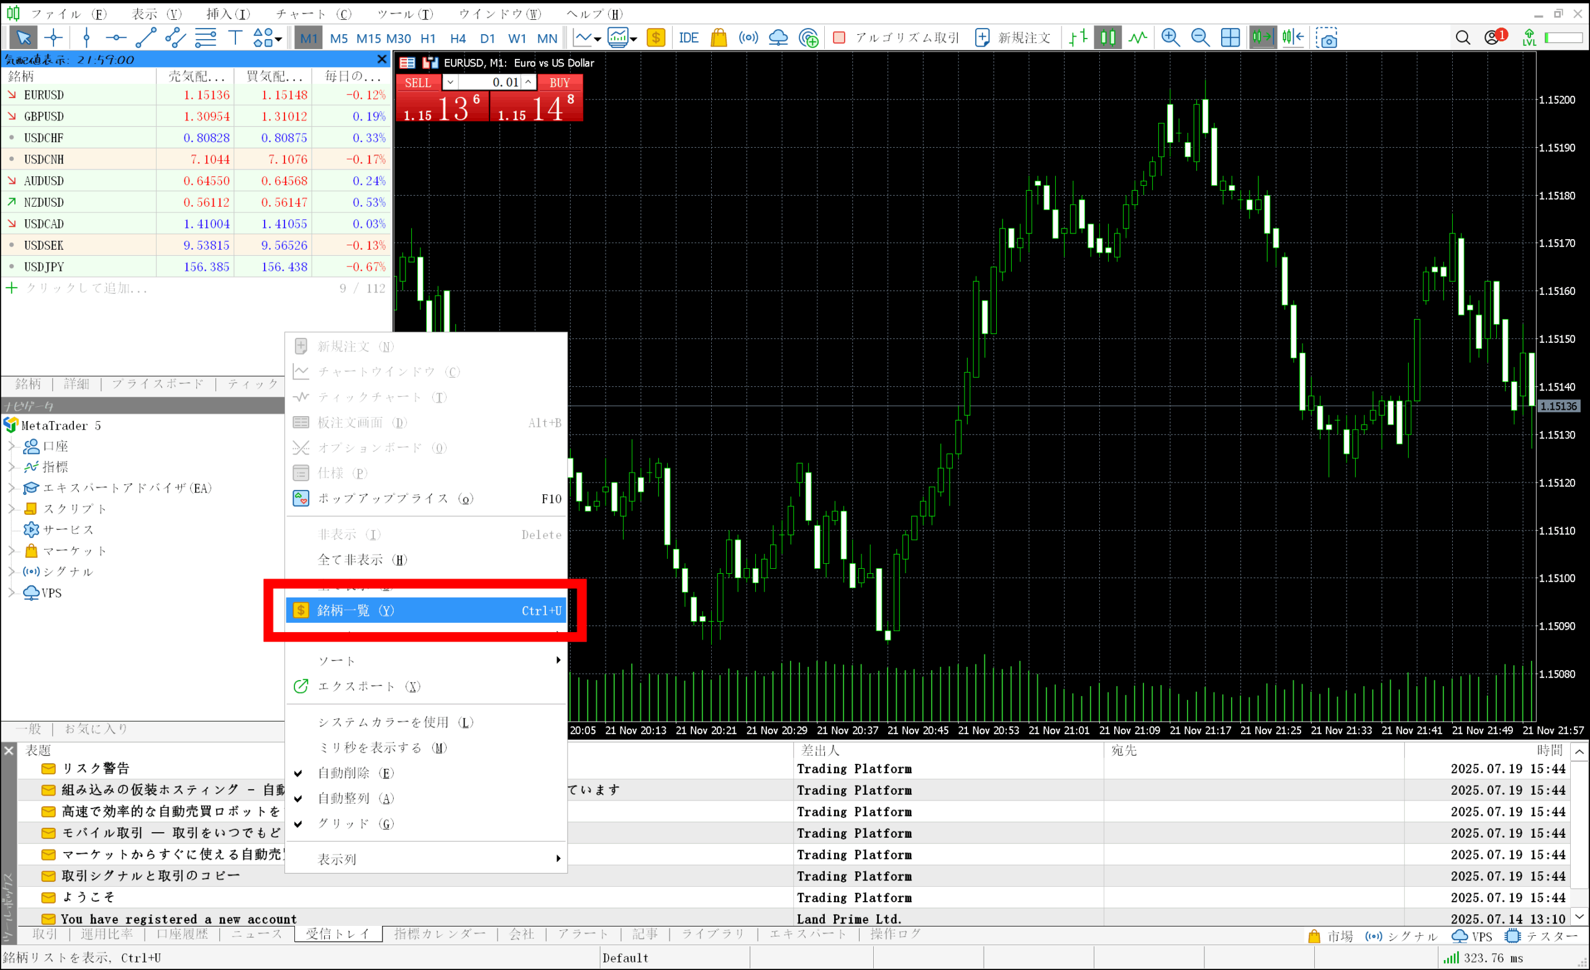Toggle chart shift from right edge
This screenshot has height=970, width=1590.
coord(1292,38)
